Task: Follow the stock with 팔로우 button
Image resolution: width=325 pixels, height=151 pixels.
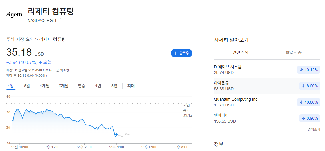Action: pyautogui.click(x=182, y=53)
